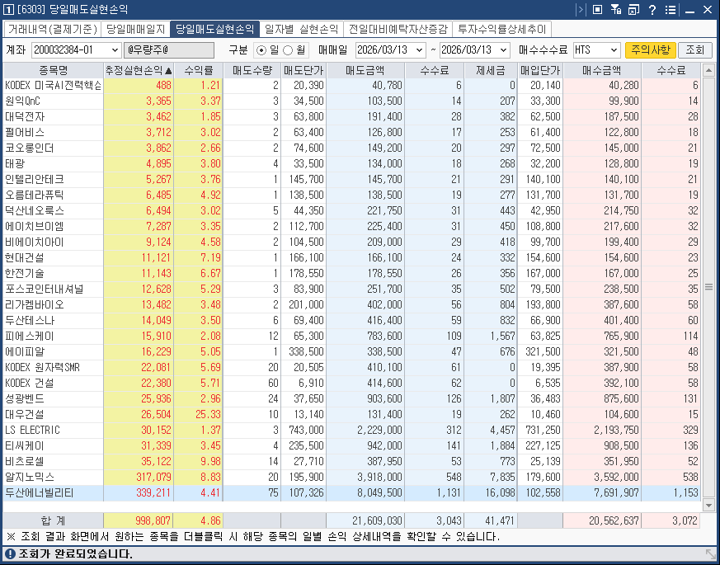This screenshot has width=720, height=565.
Task: Click the arrow chevron icon left of the title icons
Action: (580, 10)
